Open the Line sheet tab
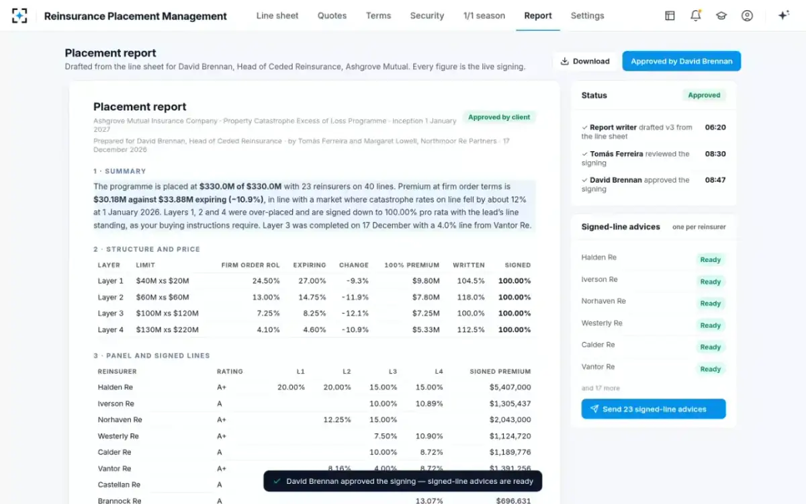Viewport: 806px width, 504px height. tap(277, 15)
